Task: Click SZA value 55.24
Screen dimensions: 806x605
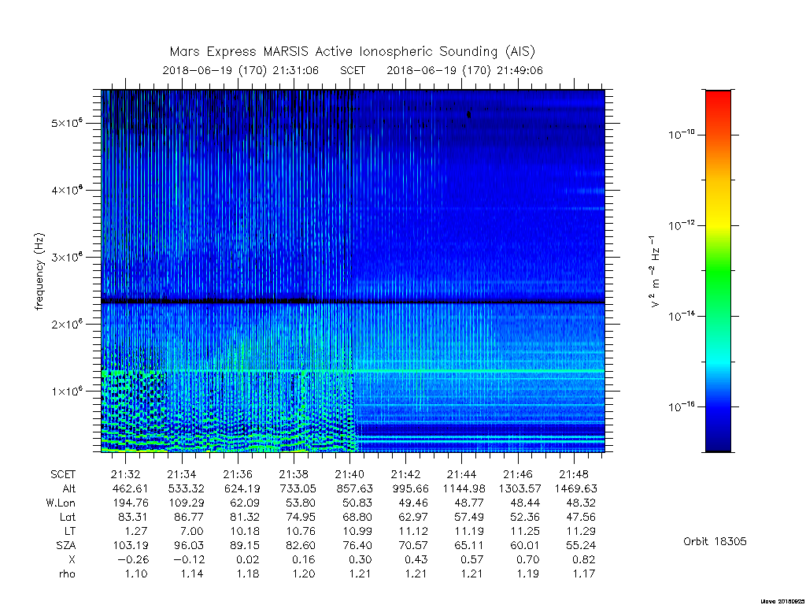Action: (582, 545)
